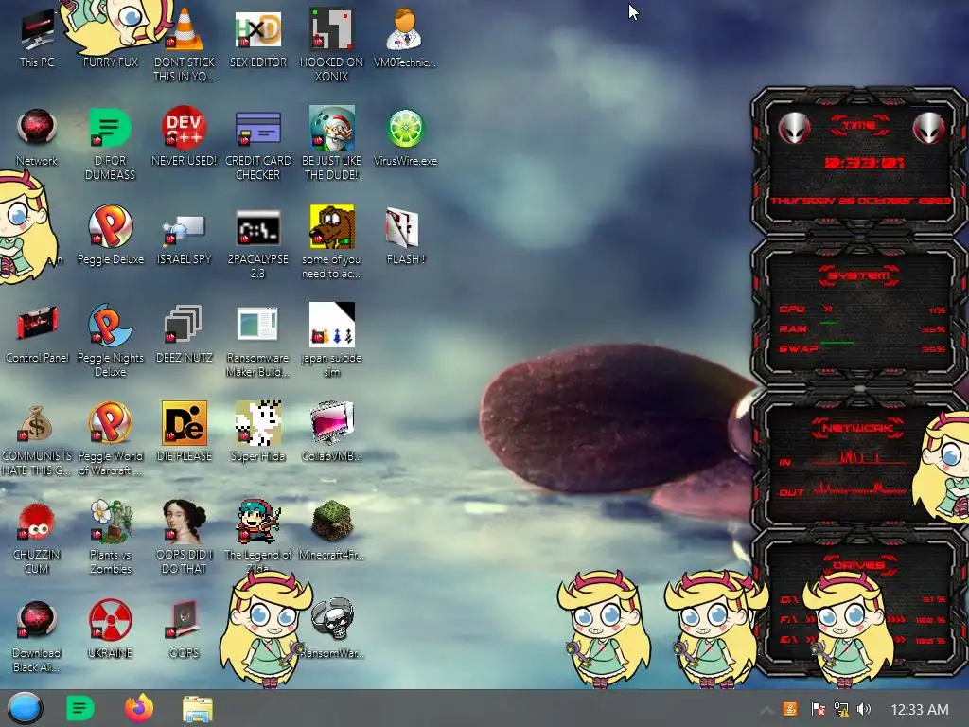Open the flag notification tray icon
Screen dimensions: 969x727
pos(818,709)
